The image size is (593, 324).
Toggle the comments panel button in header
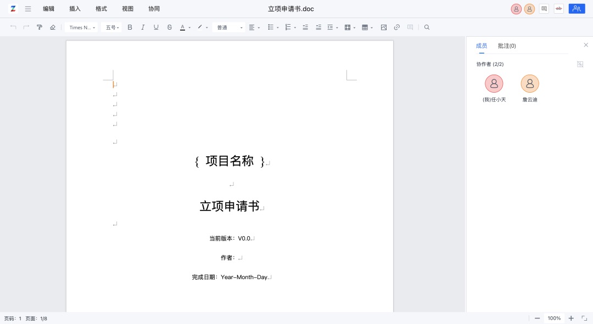(x=544, y=9)
